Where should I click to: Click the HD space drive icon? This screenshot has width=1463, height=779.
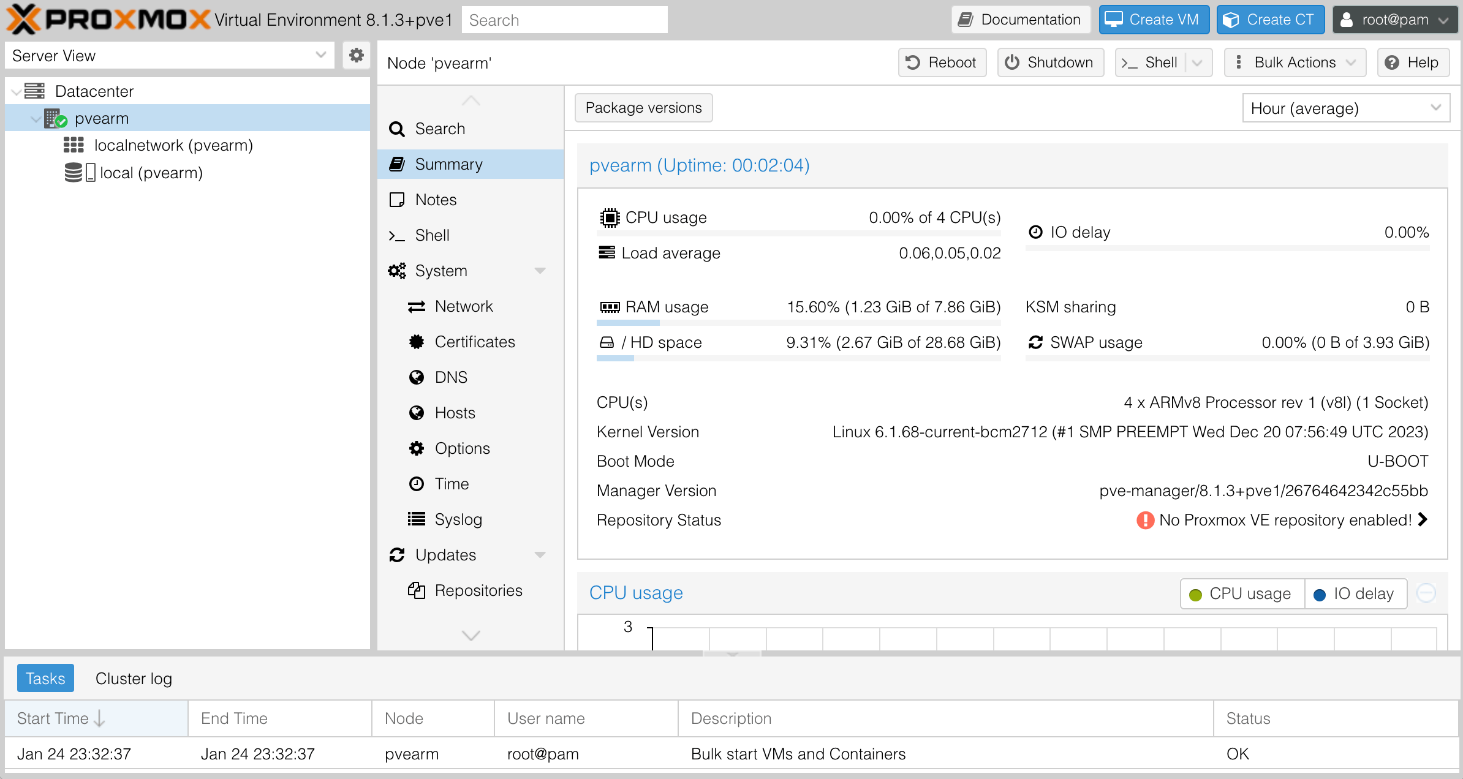607,342
